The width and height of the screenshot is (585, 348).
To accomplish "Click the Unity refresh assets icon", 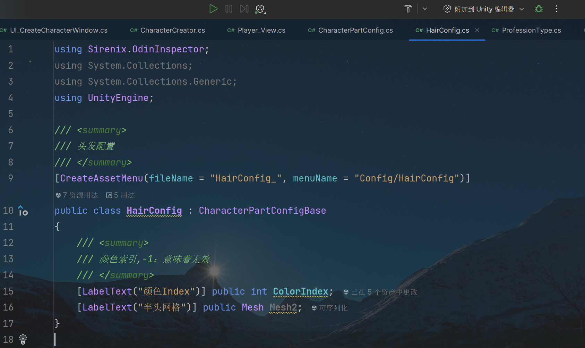I will click(x=260, y=9).
